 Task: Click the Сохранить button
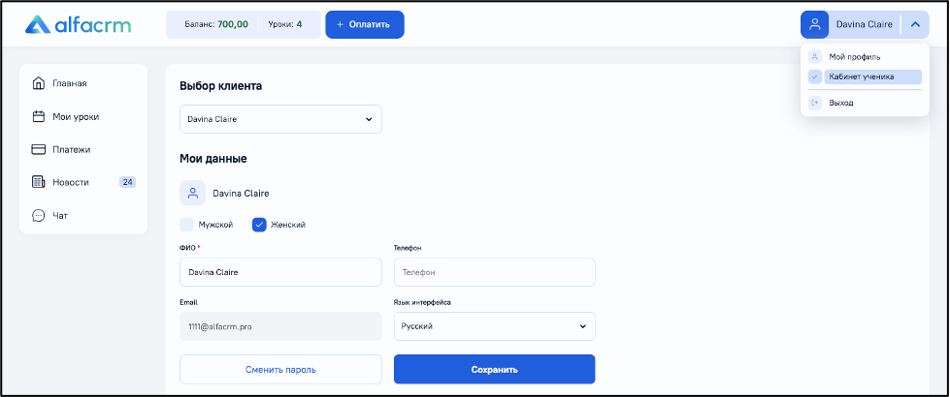click(494, 369)
